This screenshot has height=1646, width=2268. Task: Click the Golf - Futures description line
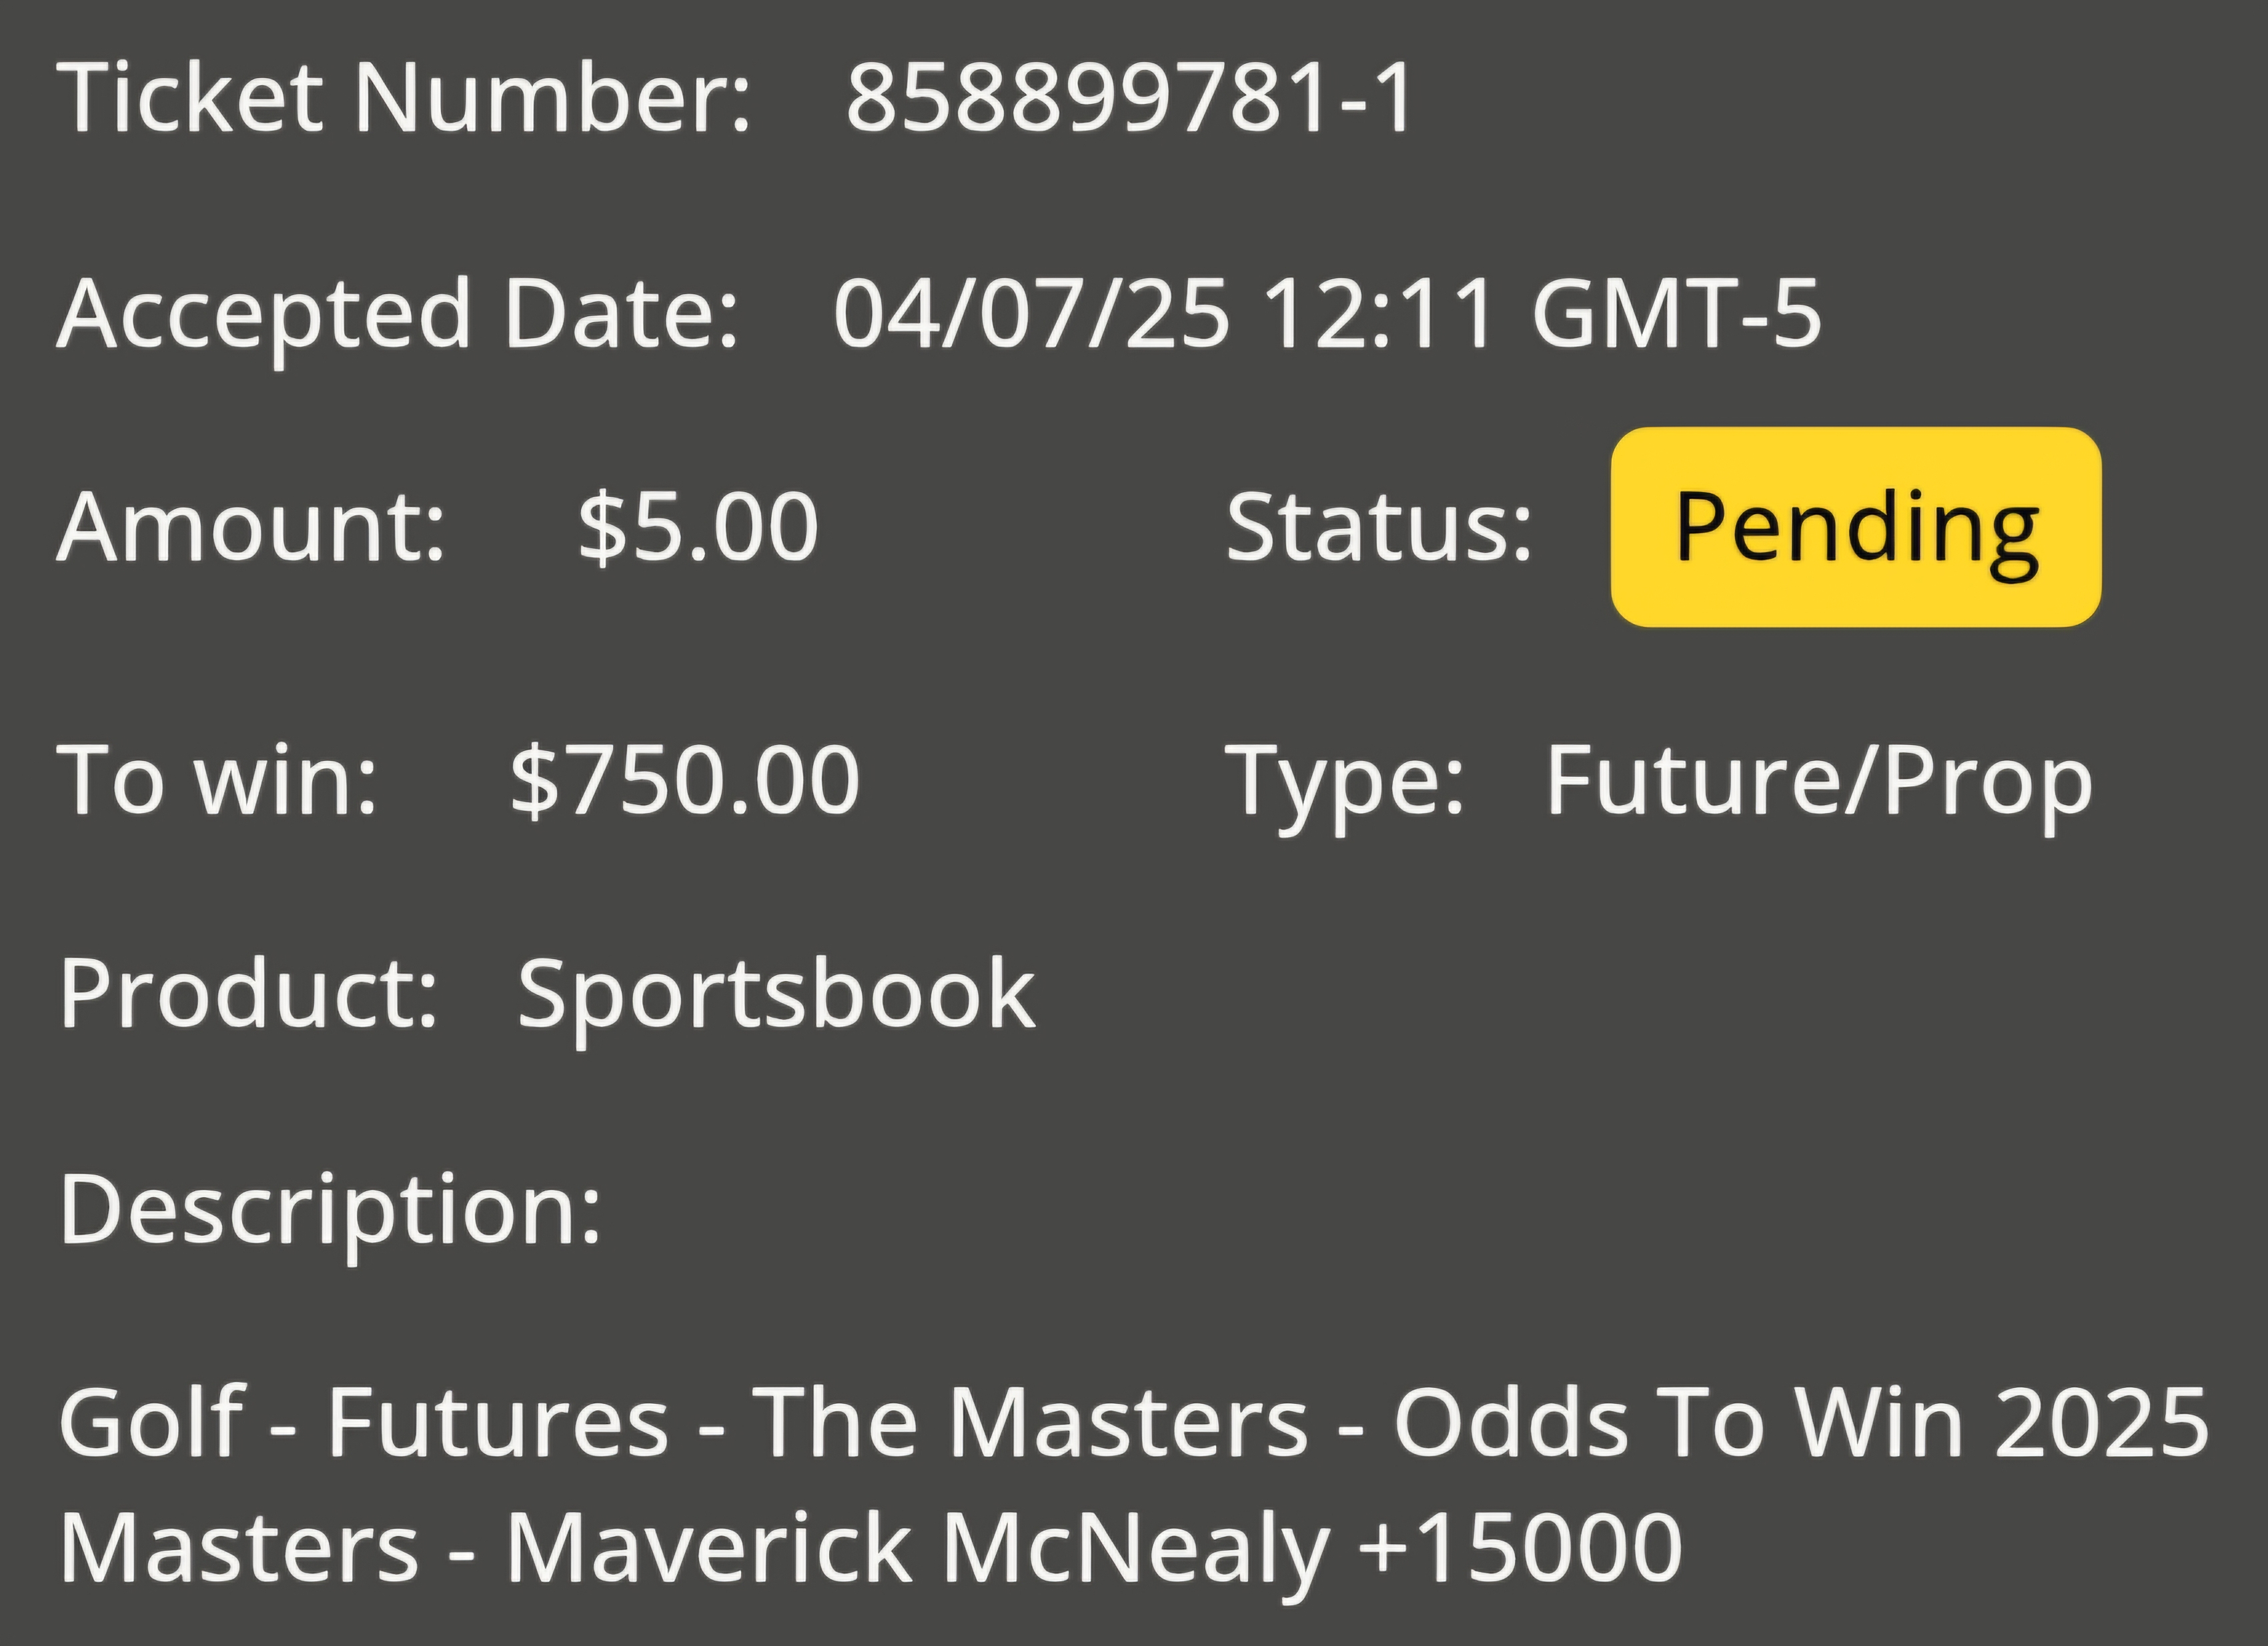[x=1134, y=1424]
